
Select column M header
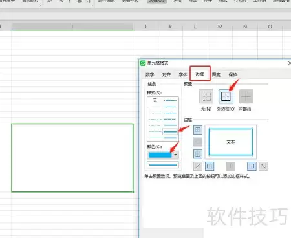click(x=220, y=27)
